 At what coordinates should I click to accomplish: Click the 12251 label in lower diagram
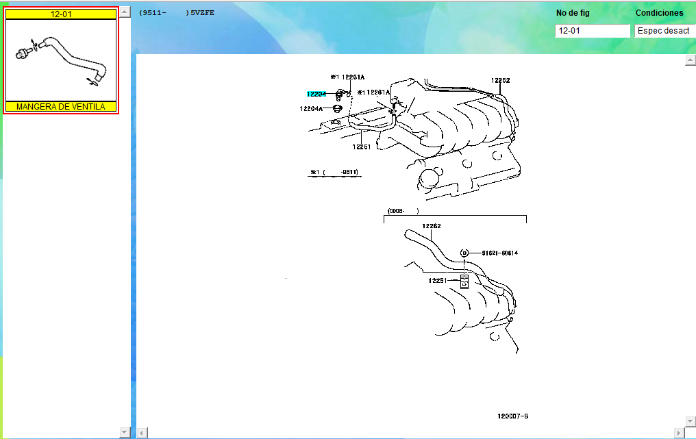pos(438,280)
